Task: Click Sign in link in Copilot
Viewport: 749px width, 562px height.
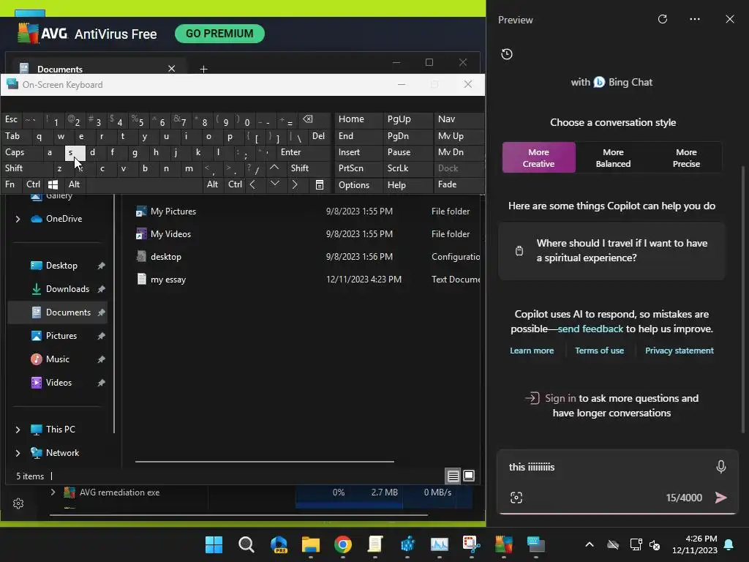Action: click(560, 398)
